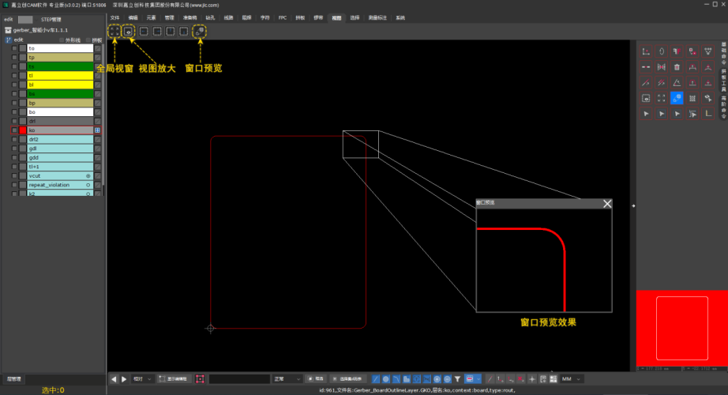This screenshot has width=728, height=395.
Task: Open the MM units dropdown
Action: point(572,379)
